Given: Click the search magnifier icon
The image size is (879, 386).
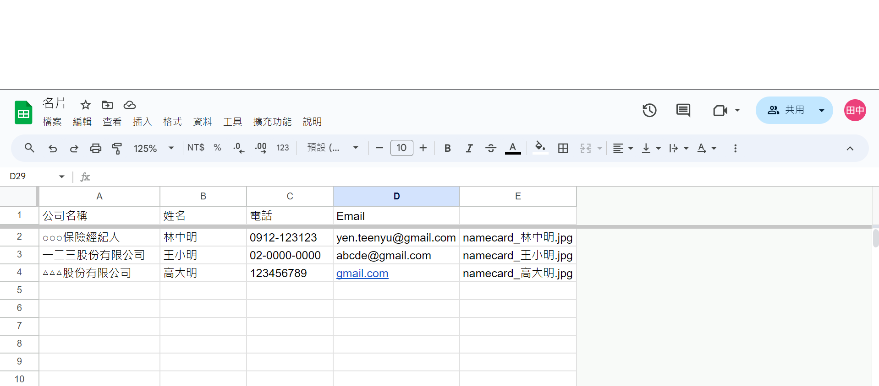Looking at the screenshot, I should pyautogui.click(x=29, y=148).
